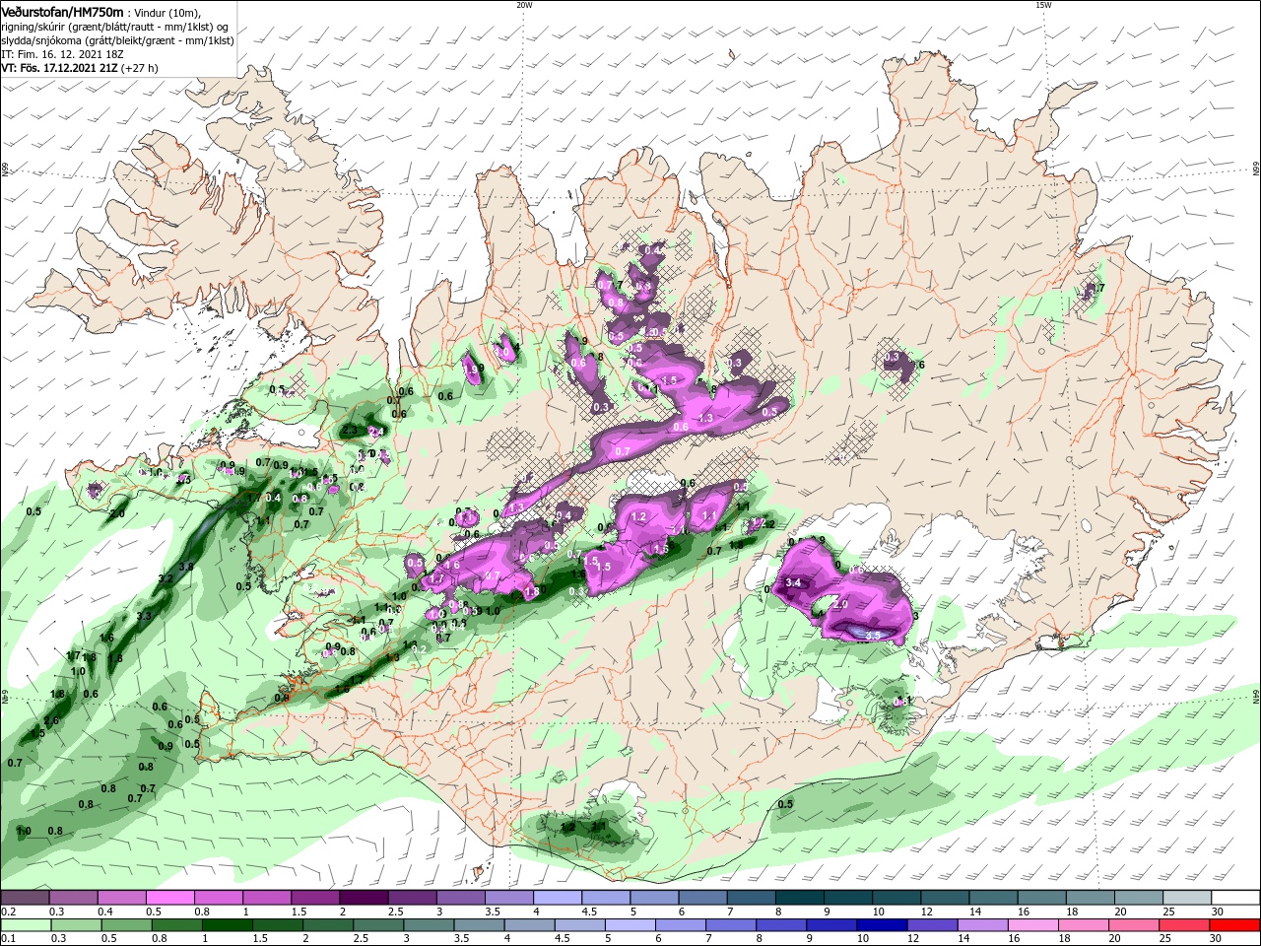The image size is (1261, 946).
Task: Click the legend label 0.1
Action: tap(8, 939)
